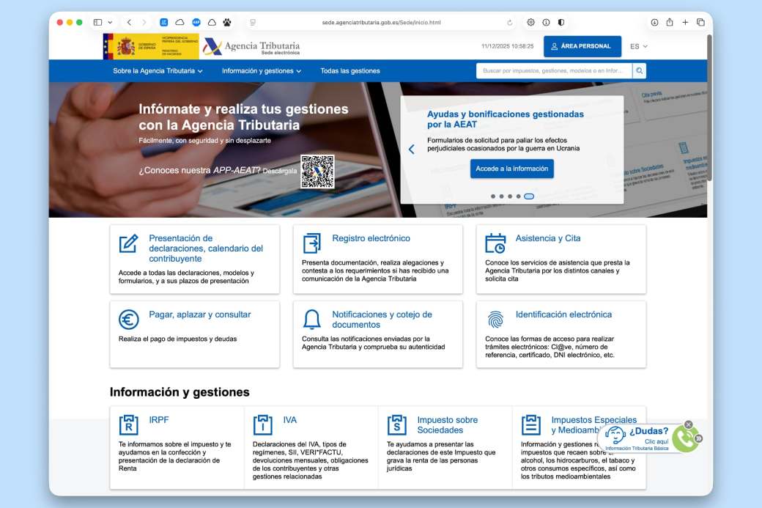
Task: Open Registro electrónico via its document icon
Action: tap(311, 243)
